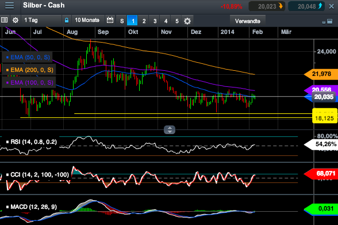The width and height of the screenshot is (338, 225).
Task: Minimize chart panel with small underscore icon
Action: pyautogui.click(x=324, y=22)
